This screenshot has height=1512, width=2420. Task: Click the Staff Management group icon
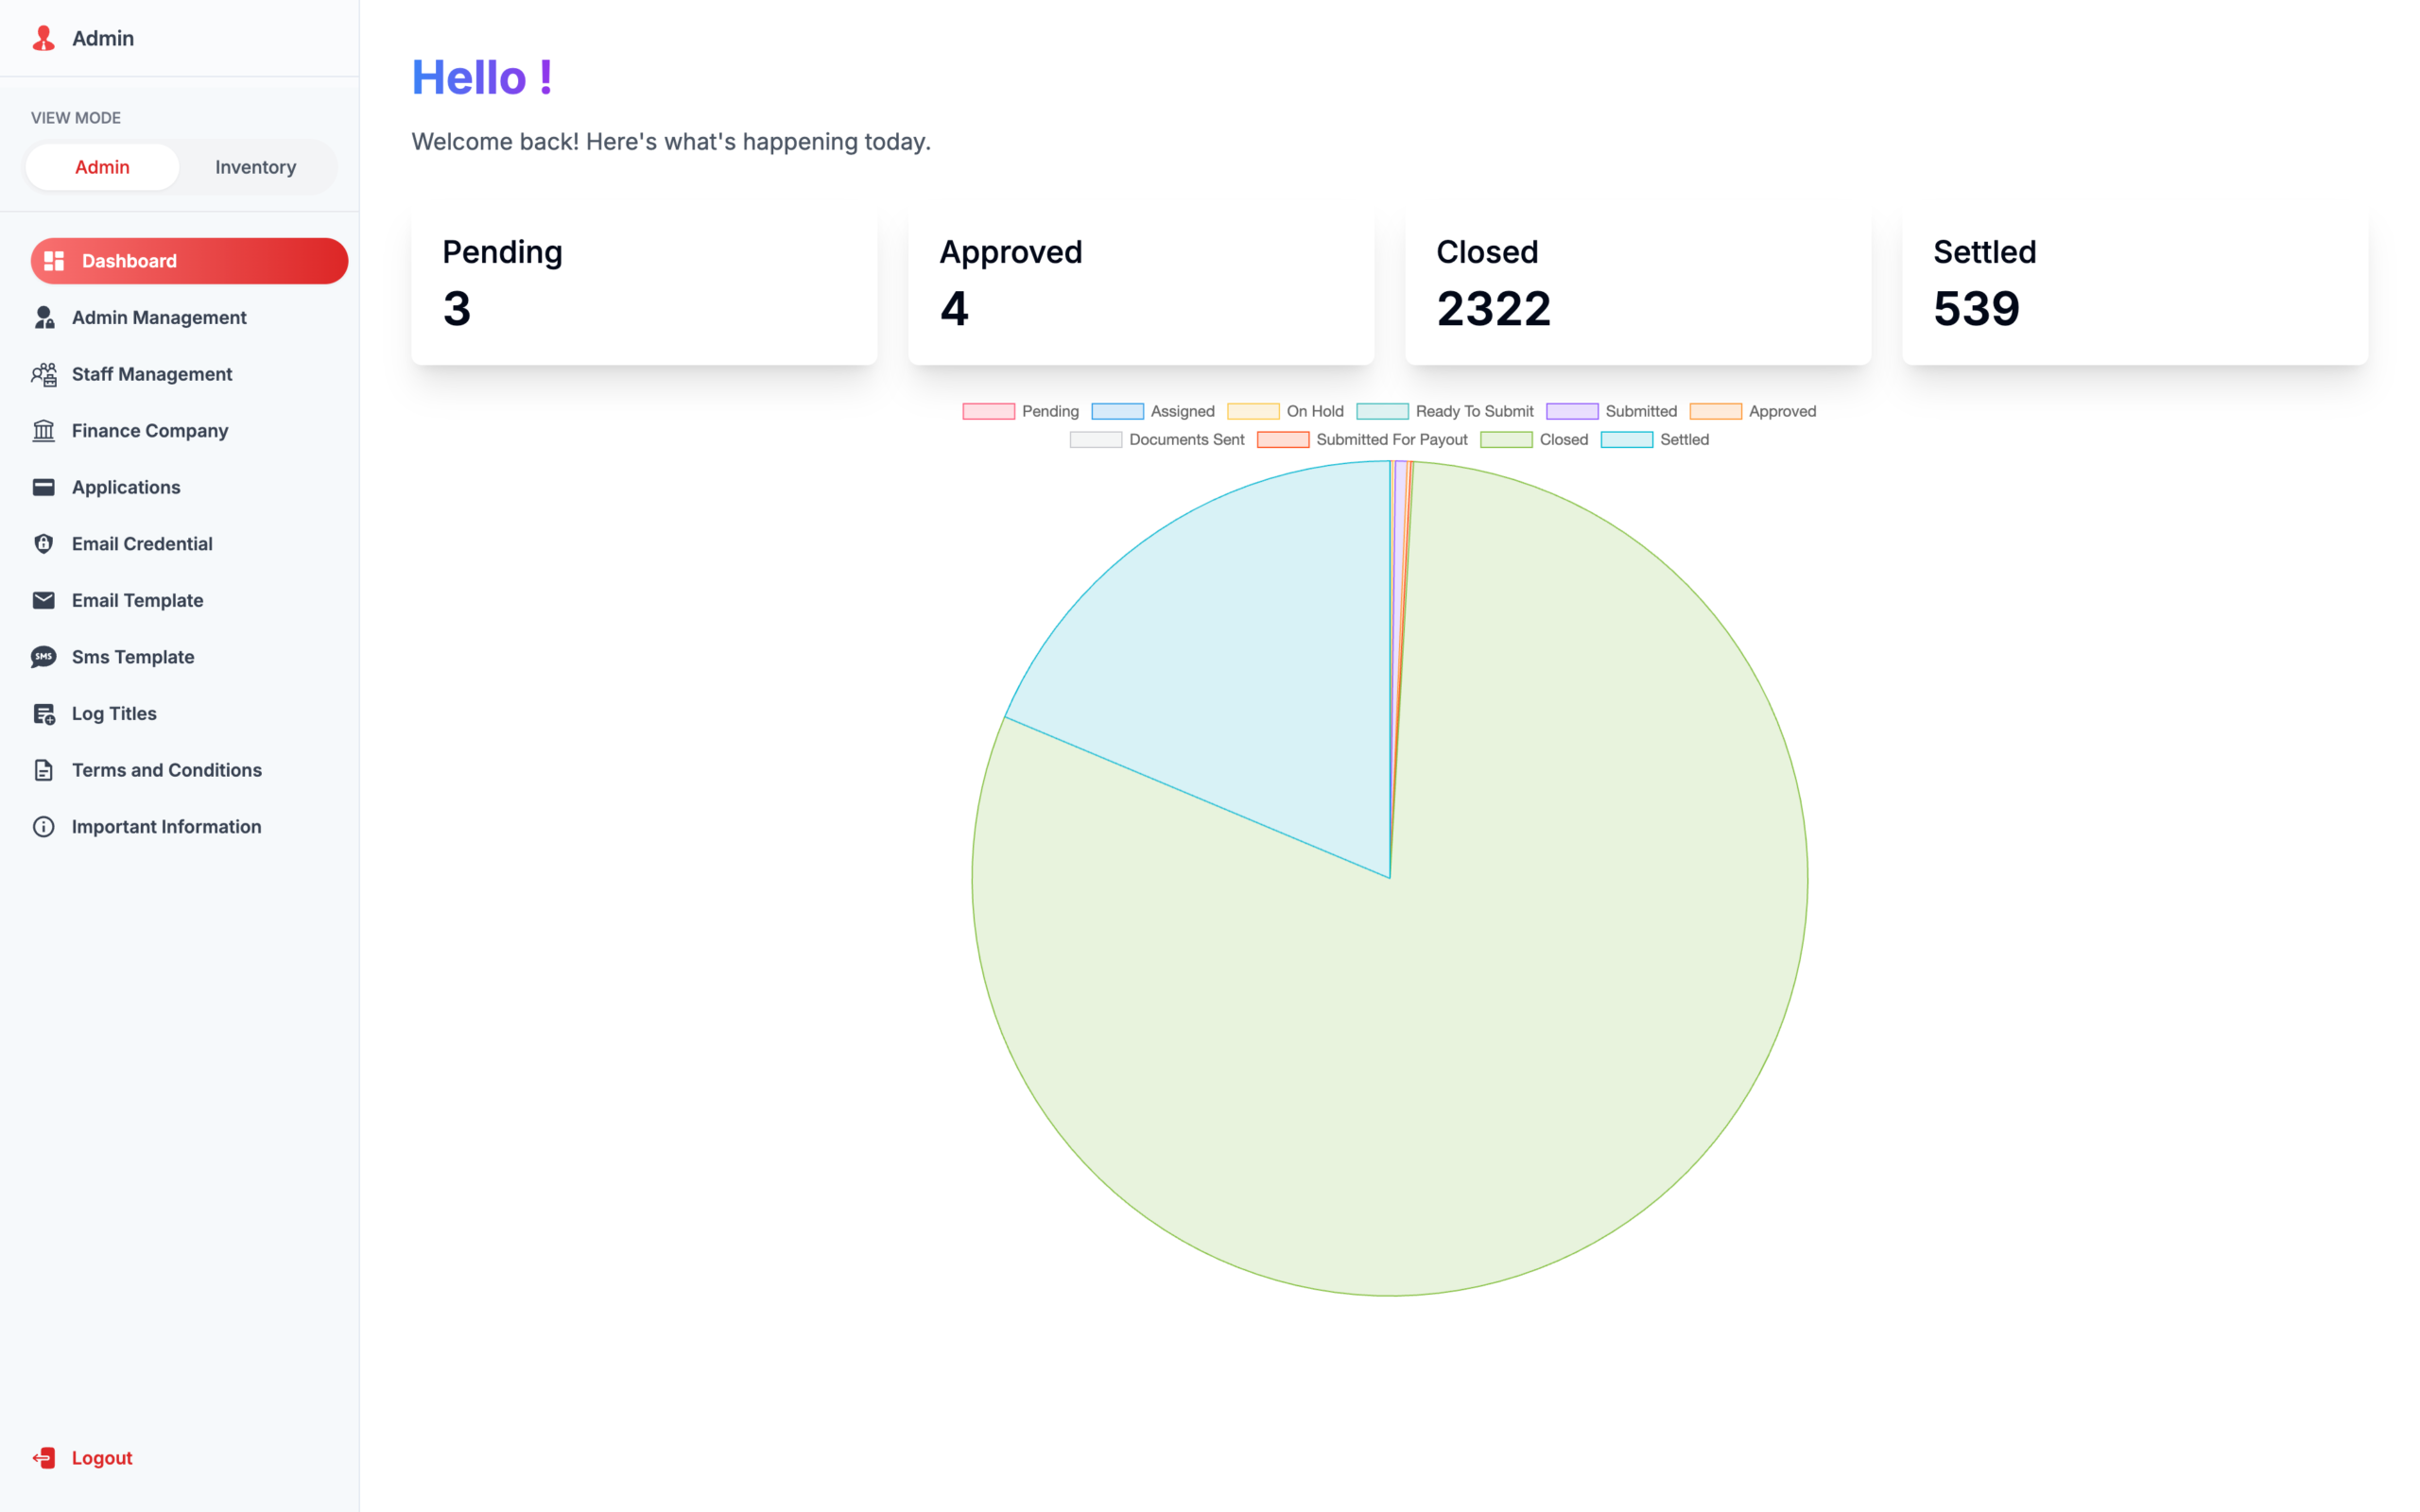tap(44, 374)
